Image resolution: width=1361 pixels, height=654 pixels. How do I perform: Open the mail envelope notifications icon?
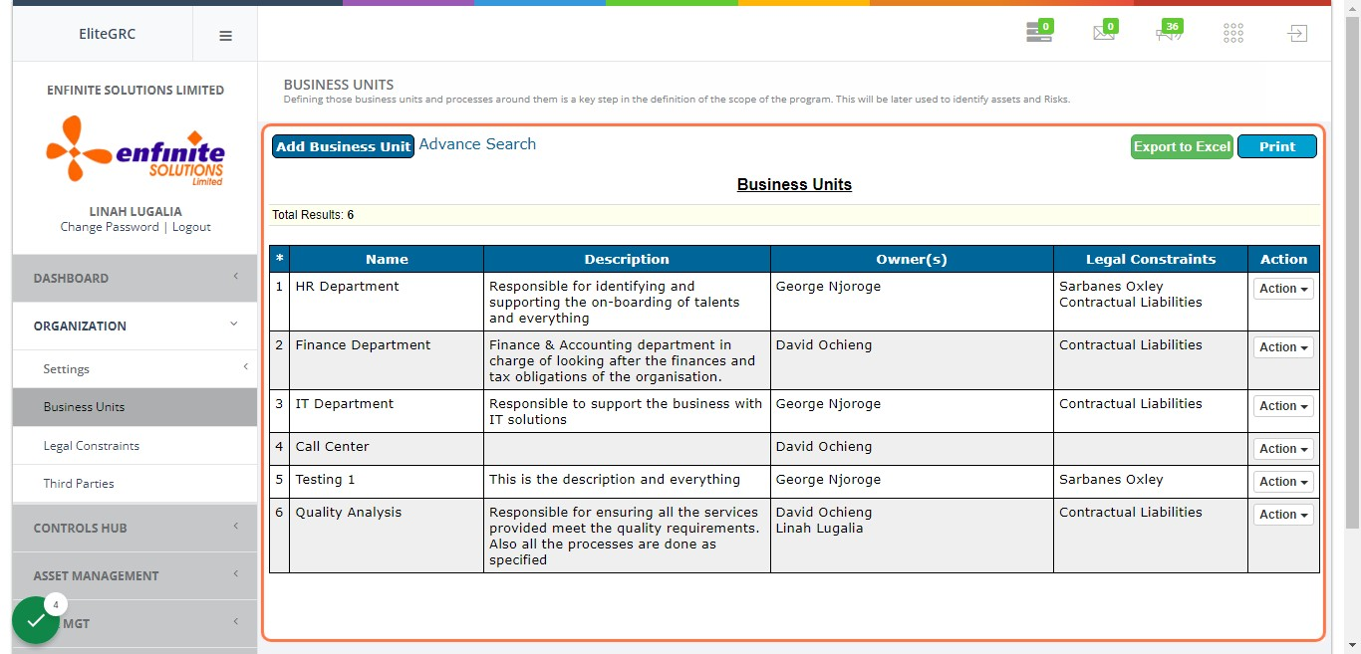(1104, 32)
